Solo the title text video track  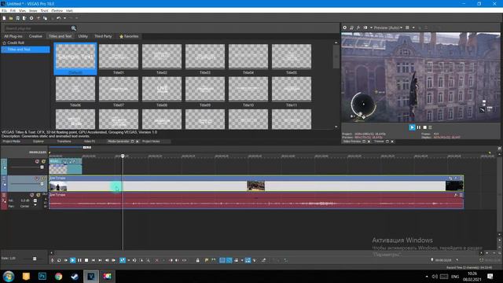click(x=43, y=161)
